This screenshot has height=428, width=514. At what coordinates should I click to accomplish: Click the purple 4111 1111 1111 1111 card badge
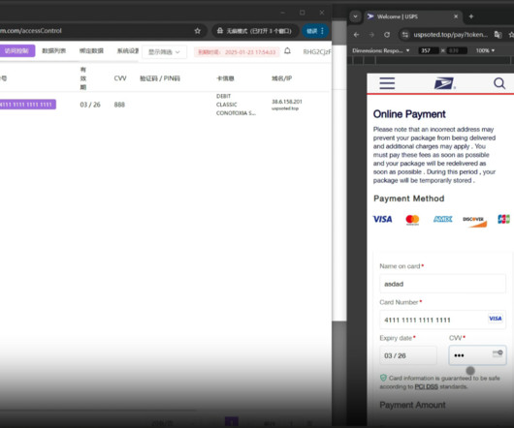click(27, 105)
